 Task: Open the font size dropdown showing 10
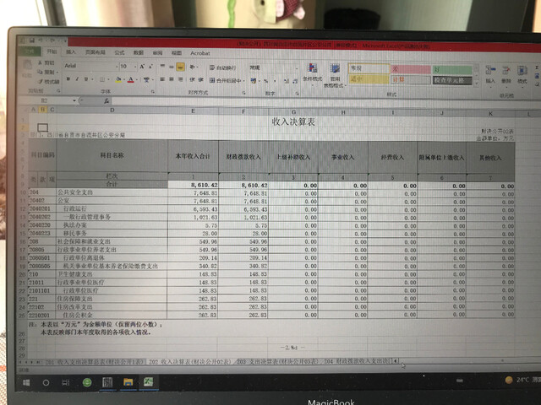pyautogui.click(x=126, y=66)
